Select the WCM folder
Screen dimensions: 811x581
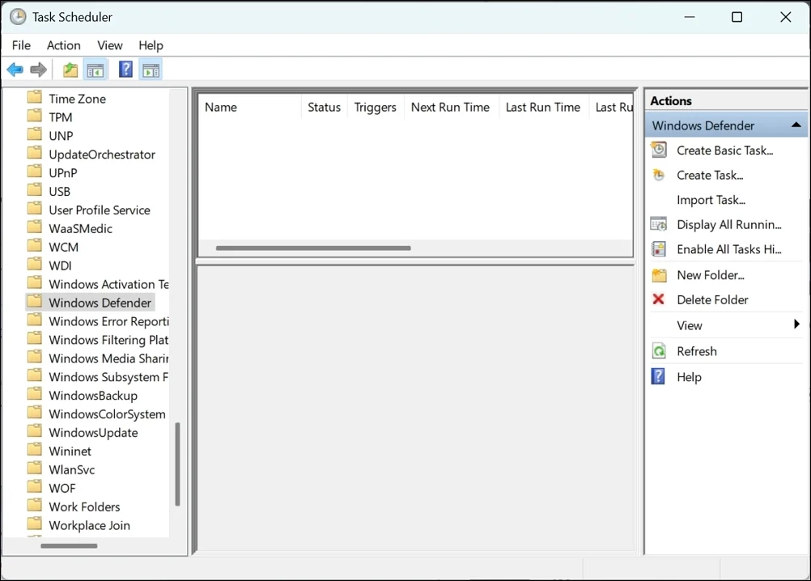64,248
